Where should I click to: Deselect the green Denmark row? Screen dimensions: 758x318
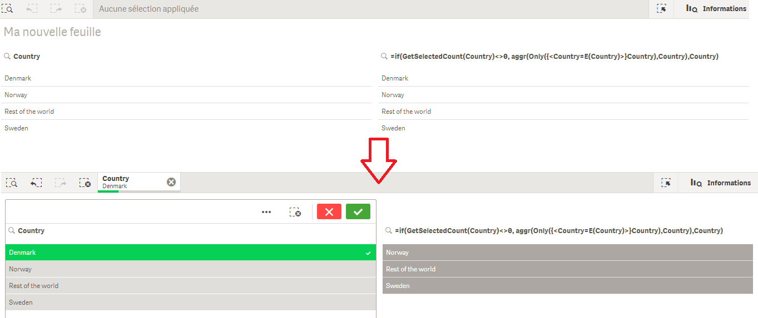click(x=191, y=253)
